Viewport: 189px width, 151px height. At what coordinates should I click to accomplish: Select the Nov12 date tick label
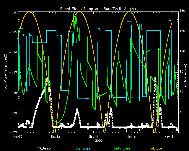click(56, 137)
